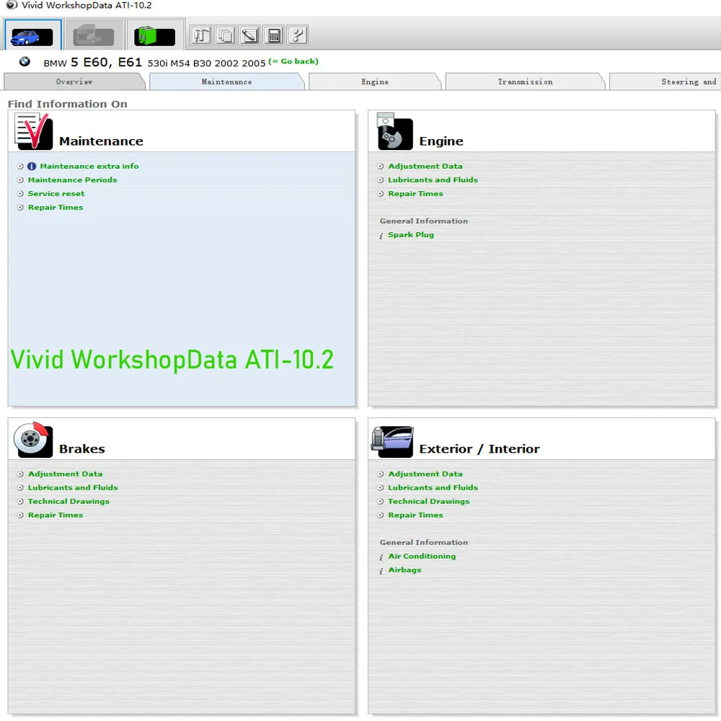Open the Spark Plug general information link
This screenshot has width=721, height=721.
(411, 234)
